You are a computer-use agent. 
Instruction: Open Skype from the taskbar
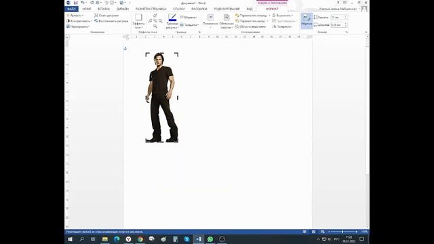tap(187, 239)
